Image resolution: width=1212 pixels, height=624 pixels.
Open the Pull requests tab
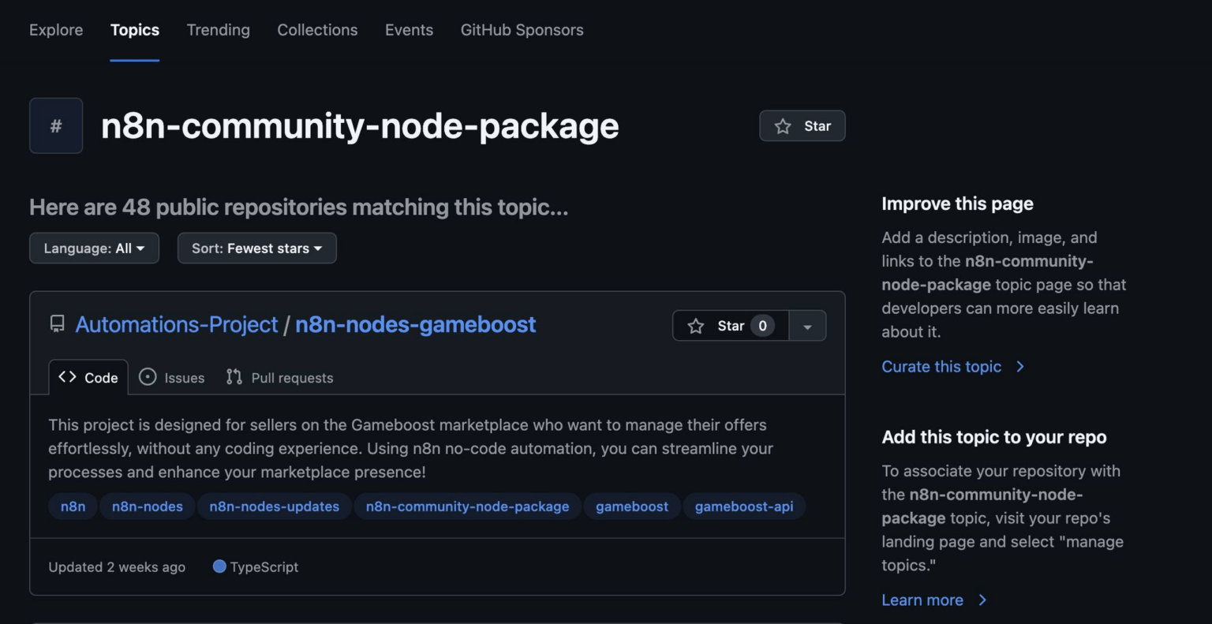point(280,377)
